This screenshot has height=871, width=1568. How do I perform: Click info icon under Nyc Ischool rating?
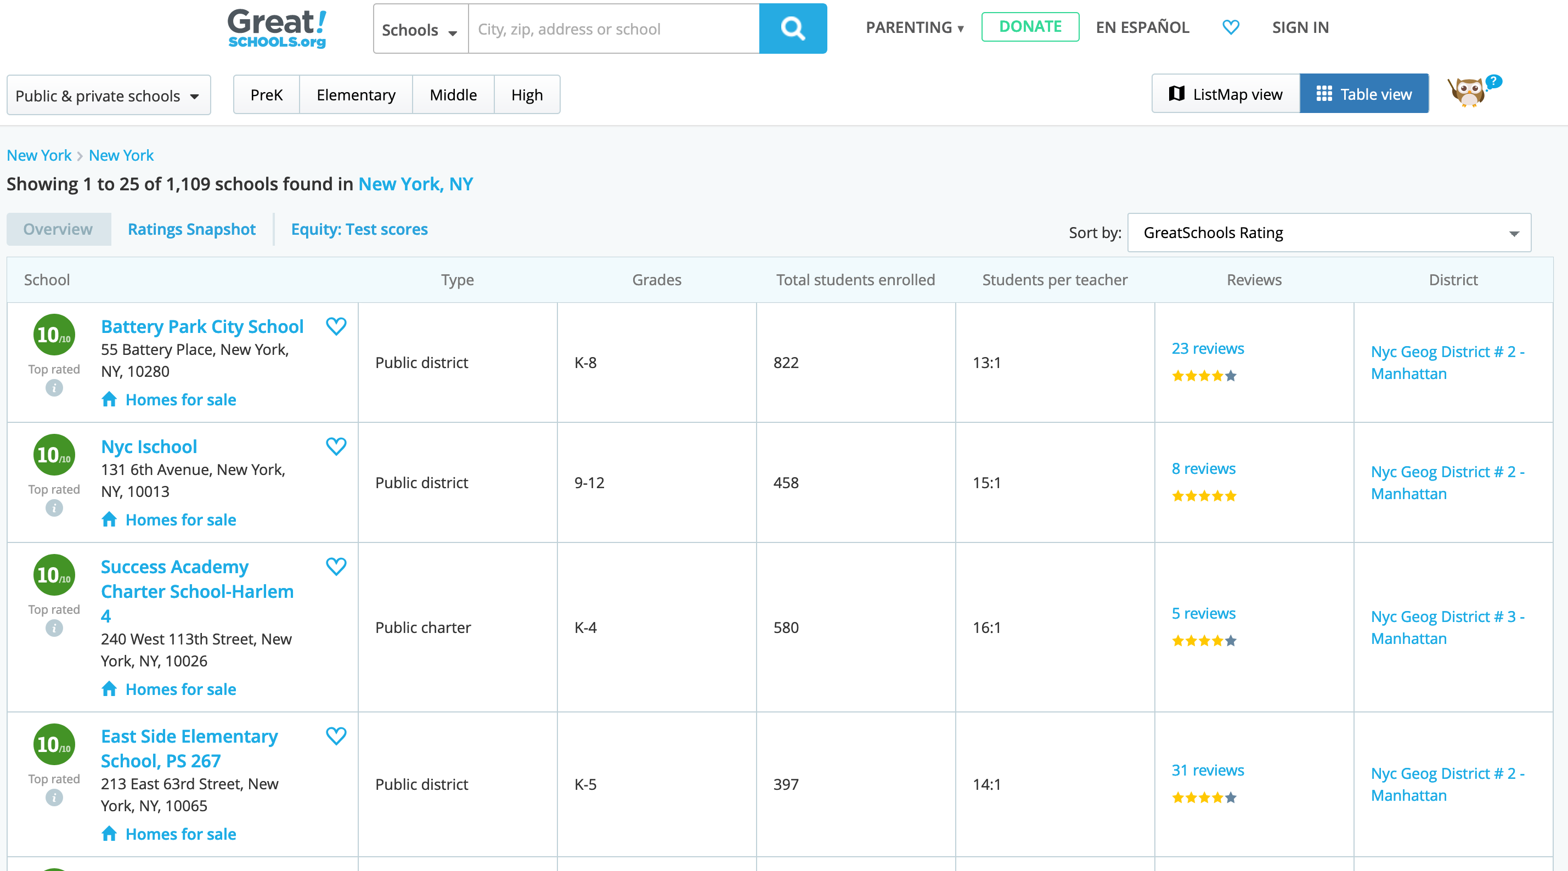tap(54, 508)
